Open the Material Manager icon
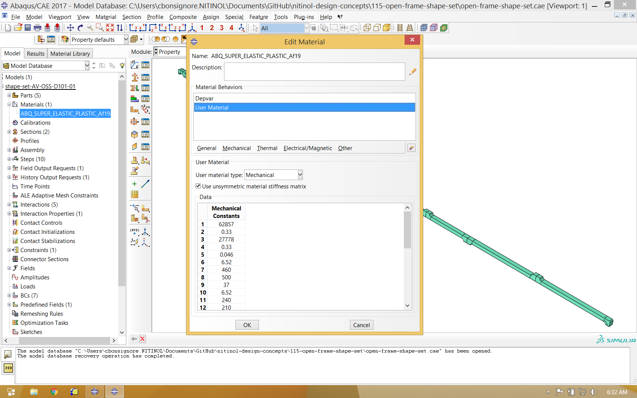This screenshot has width=637, height=398. click(145, 65)
